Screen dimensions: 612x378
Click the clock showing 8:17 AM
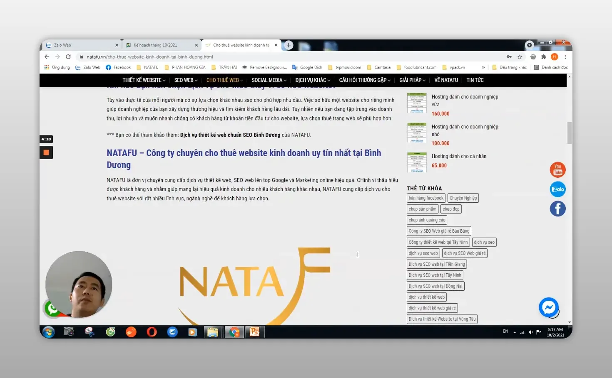(555, 329)
